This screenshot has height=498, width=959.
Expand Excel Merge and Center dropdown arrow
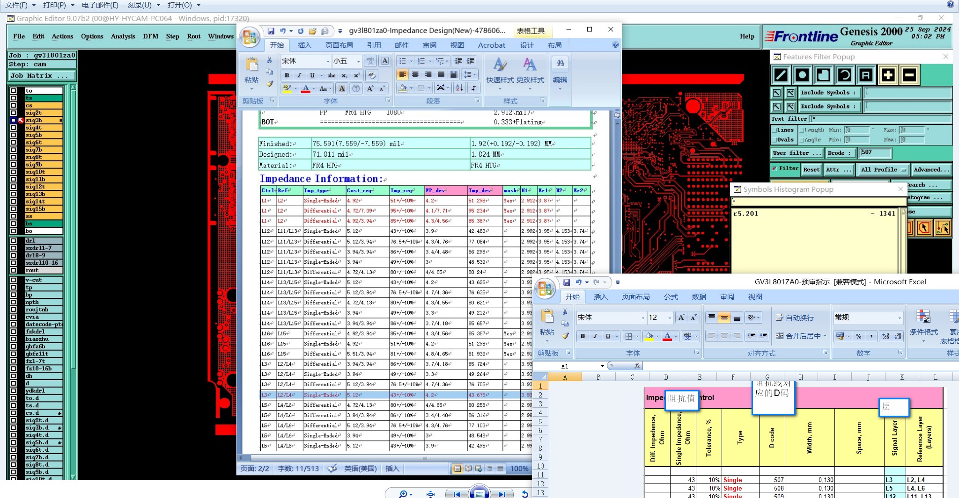pyautogui.click(x=825, y=336)
